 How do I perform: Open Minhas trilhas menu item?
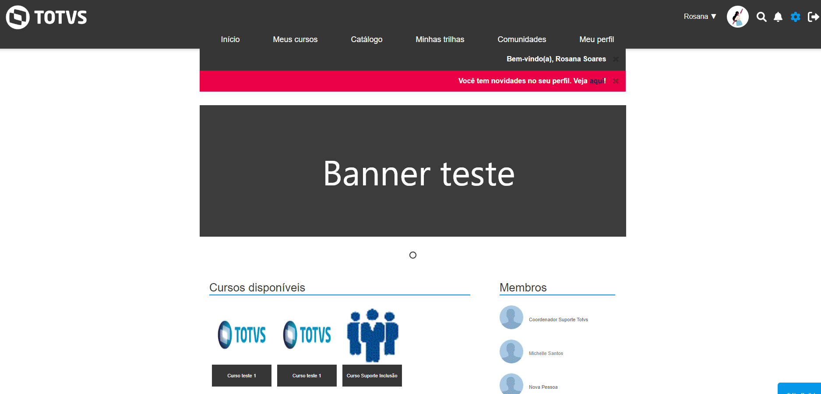440,39
